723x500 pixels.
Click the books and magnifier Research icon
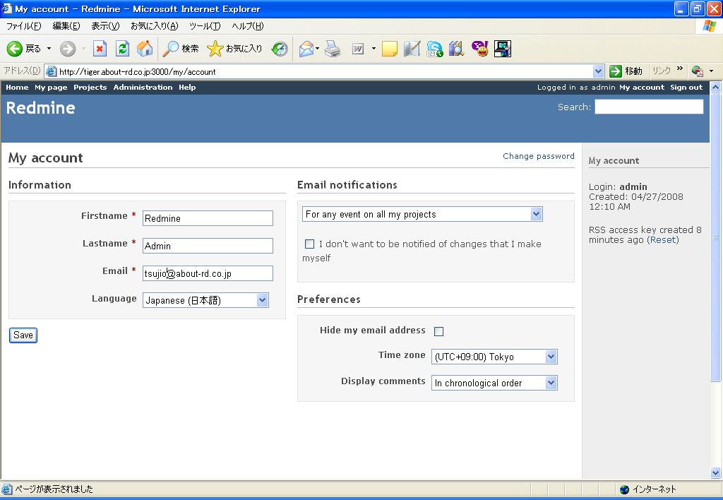[x=457, y=49]
